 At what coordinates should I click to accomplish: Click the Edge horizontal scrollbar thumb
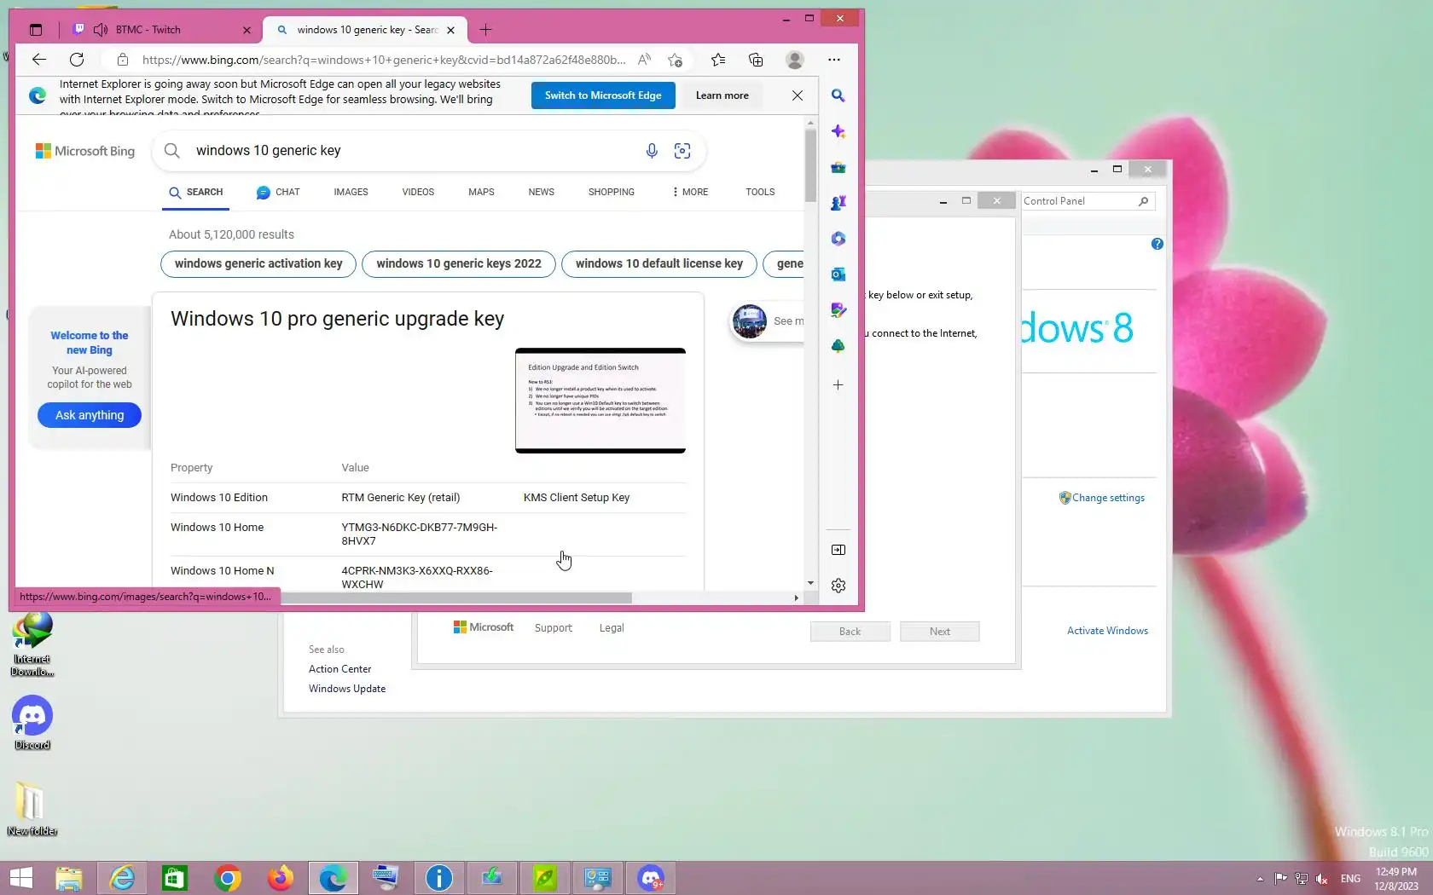click(456, 598)
